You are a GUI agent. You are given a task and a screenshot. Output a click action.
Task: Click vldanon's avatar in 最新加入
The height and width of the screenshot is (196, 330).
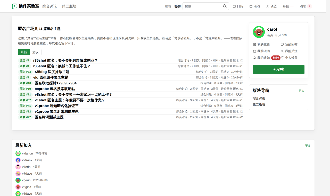(18, 153)
